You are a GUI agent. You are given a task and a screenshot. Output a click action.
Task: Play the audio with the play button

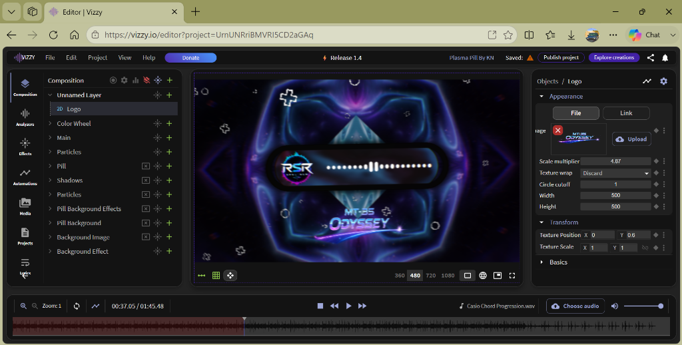coord(348,306)
